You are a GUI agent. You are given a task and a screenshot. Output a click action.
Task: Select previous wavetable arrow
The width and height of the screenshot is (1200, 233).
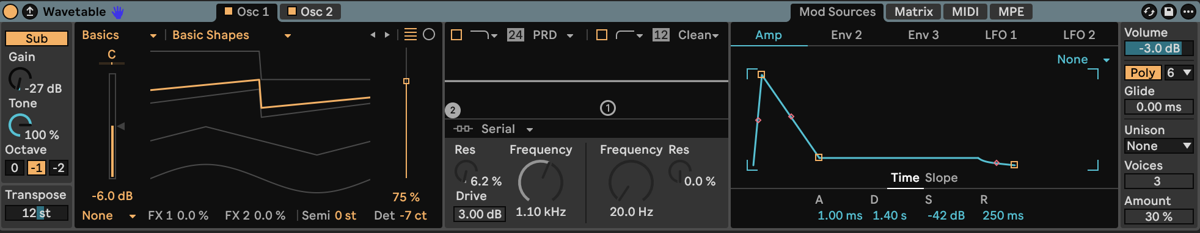(373, 35)
